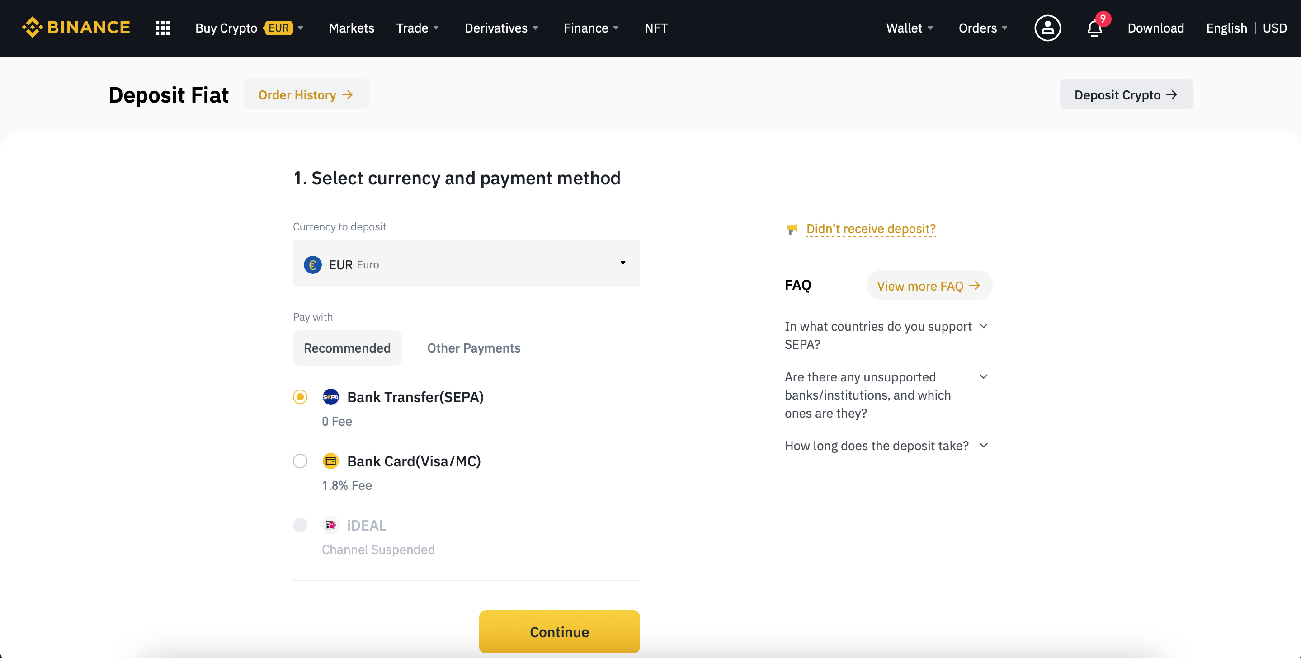Select the Recommended payments tab
Image resolution: width=1301 pixels, height=658 pixels.
coord(347,347)
